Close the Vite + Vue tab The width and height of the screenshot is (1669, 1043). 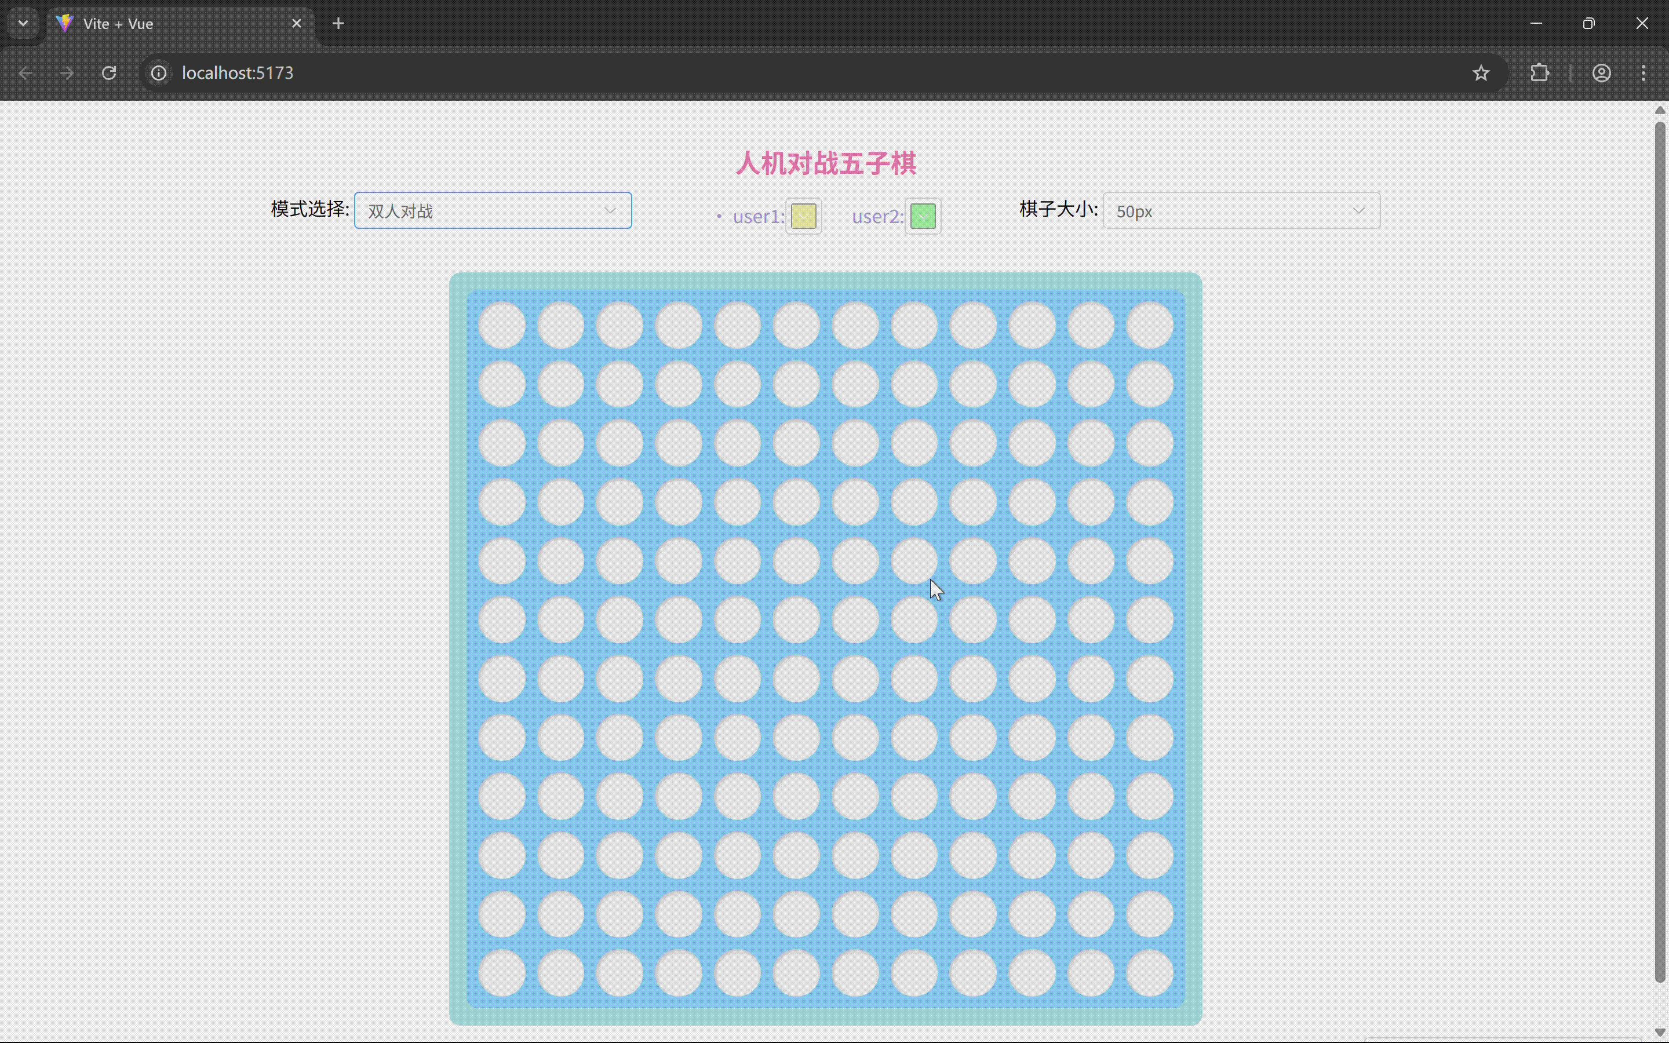coord(297,23)
